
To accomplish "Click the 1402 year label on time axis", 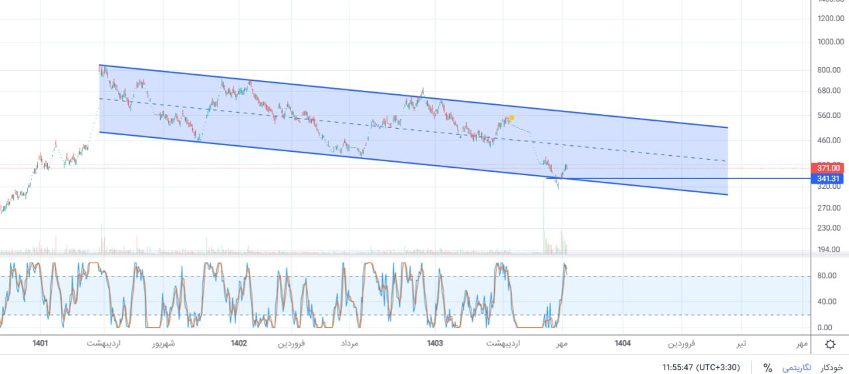I will point(239,343).
